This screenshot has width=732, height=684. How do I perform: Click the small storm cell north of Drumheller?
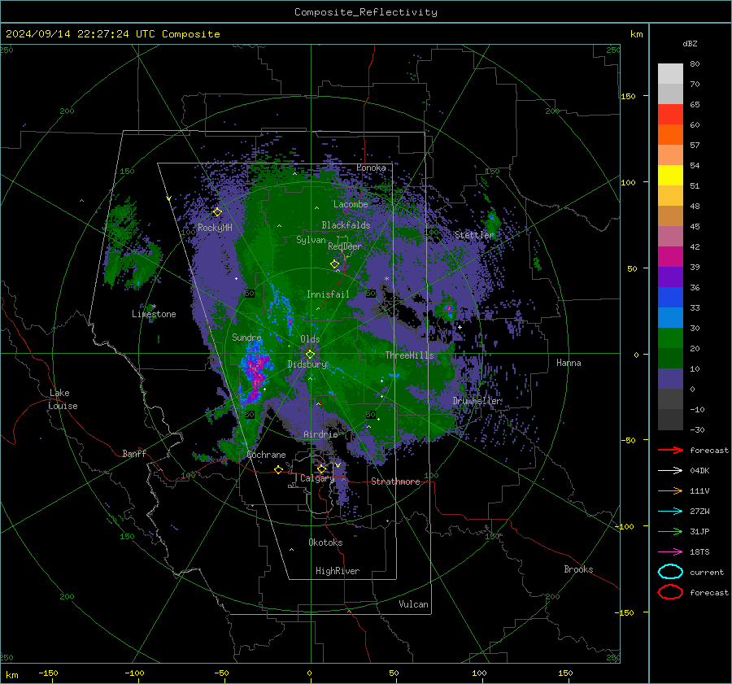point(449,310)
